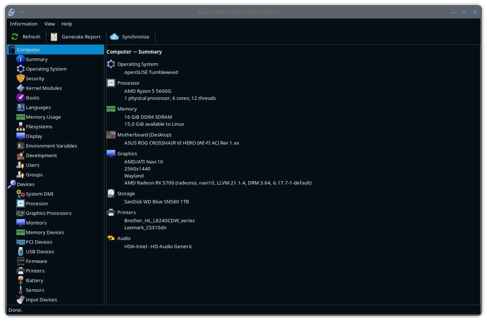The height and width of the screenshot is (321, 487).
Task: Click the Devices magnifier icon
Action: pos(12,184)
